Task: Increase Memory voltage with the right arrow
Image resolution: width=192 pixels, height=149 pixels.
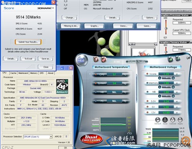Action: [173, 87]
